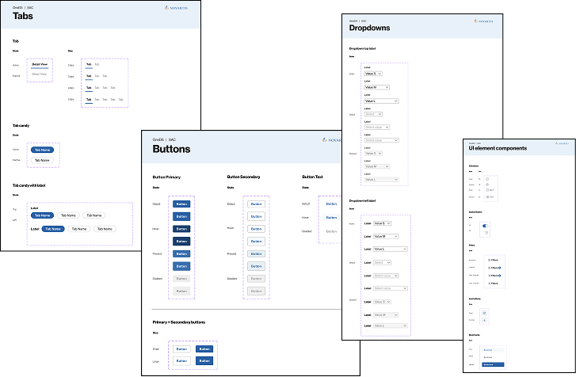Click the Primary + Secondary buttons heading
This screenshot has height=377, width=576.
pyautogui.click(x=179, y=322)
